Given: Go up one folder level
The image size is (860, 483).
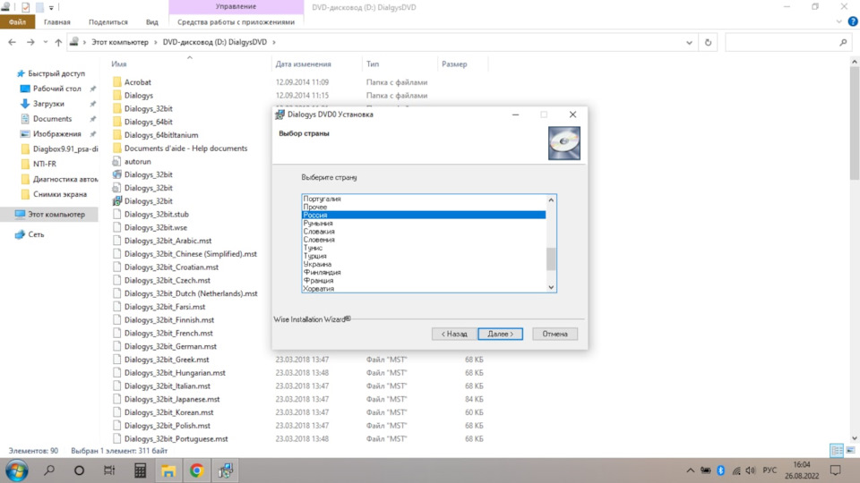Looking at the screenshot, I should point(58,42).
